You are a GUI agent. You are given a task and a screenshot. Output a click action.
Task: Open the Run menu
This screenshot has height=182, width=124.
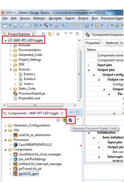[95, 18]
